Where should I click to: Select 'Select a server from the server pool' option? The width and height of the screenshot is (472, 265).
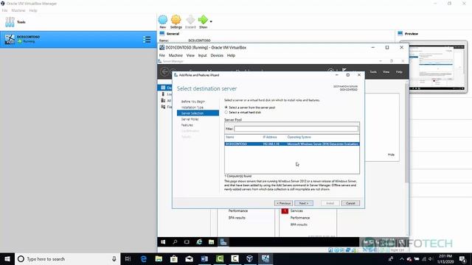226,107
